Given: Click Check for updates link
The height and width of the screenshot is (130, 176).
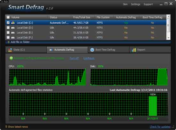Looking at the screenshot, I should (x=160, y=126).
